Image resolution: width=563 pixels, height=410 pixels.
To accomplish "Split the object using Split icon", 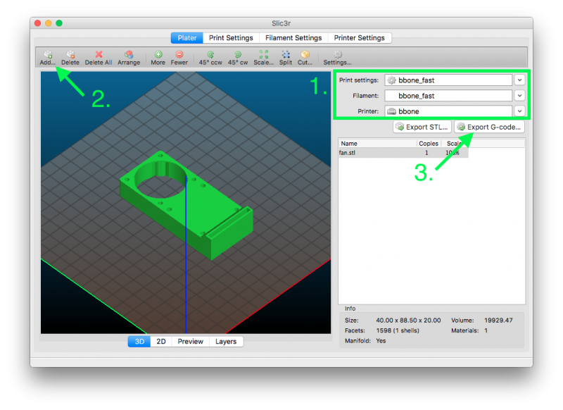I will coord(286,54).
